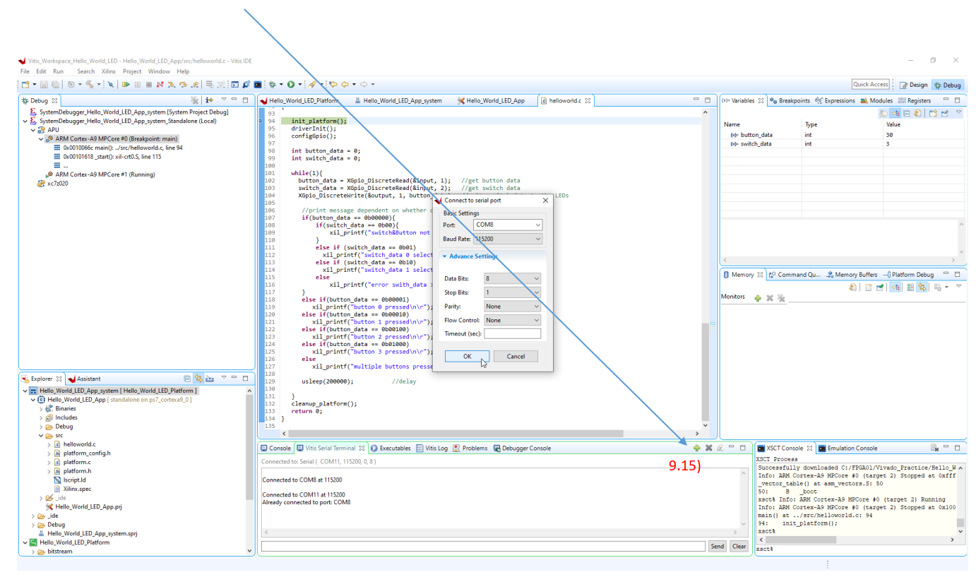Screen dimensions: 976x582
Task: Switch to the Registers tab
Action: [914, 100]
